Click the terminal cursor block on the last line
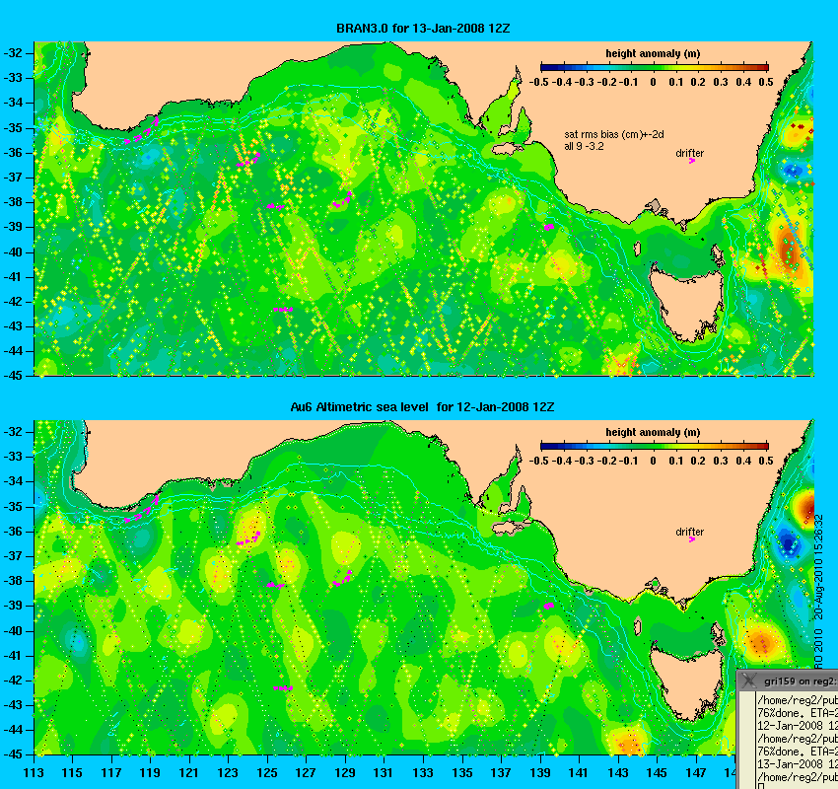 pyautogui.click(x=760, y=786)
